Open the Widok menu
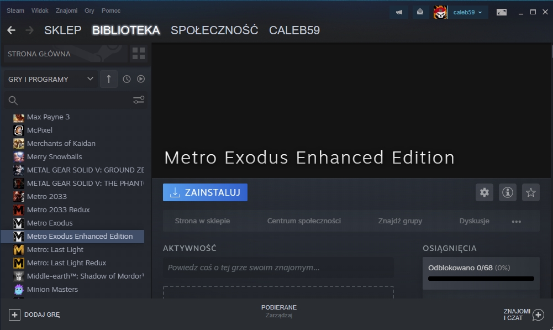553x330 pixels. click(40, 11)
